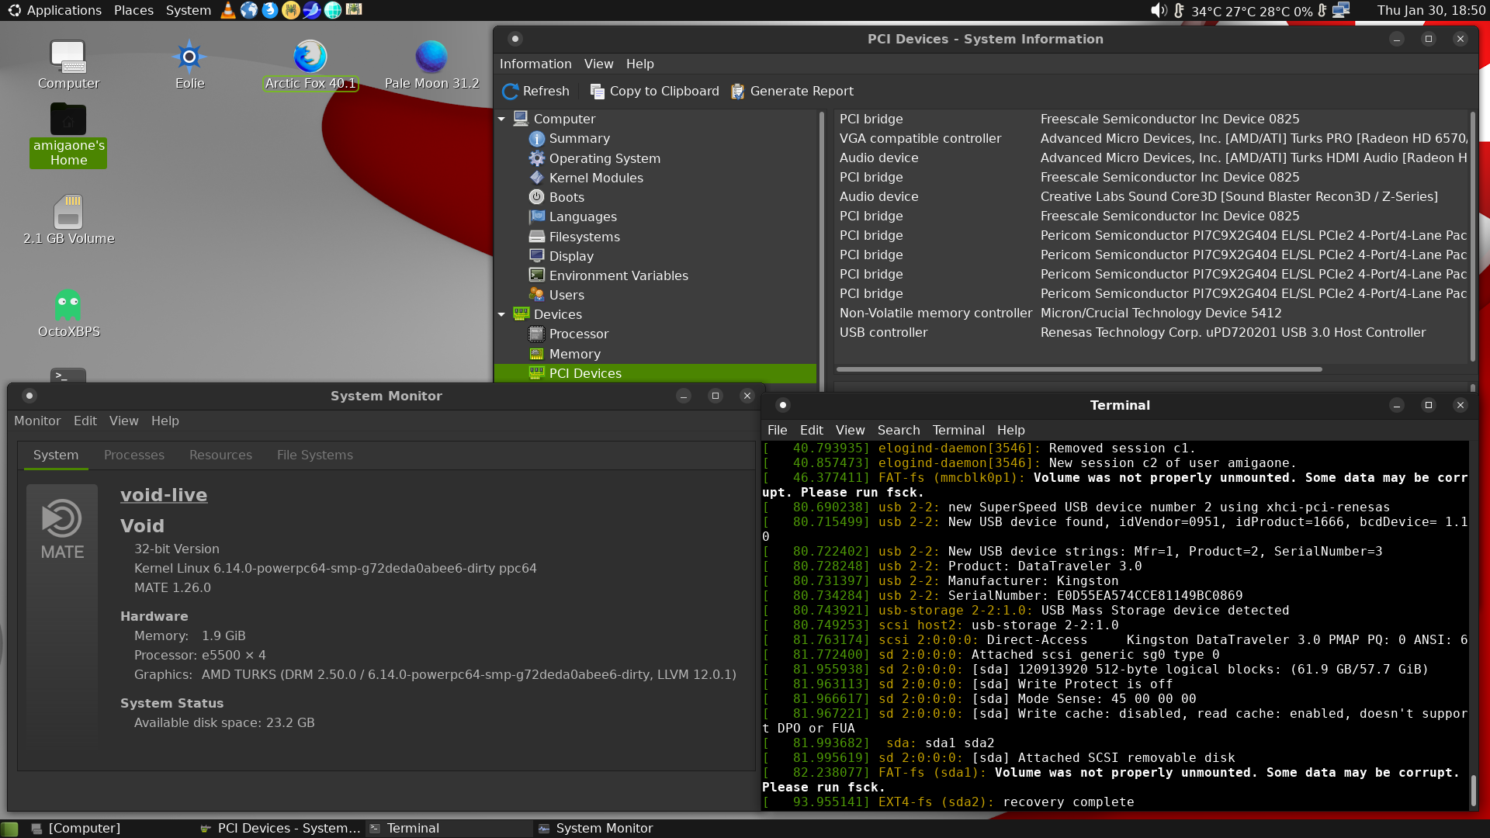Image resolution: width=1490 pixels, height=838 pixels.
Task: Collapse the Devices tree node arrow
Action: (x=501, y=314)
